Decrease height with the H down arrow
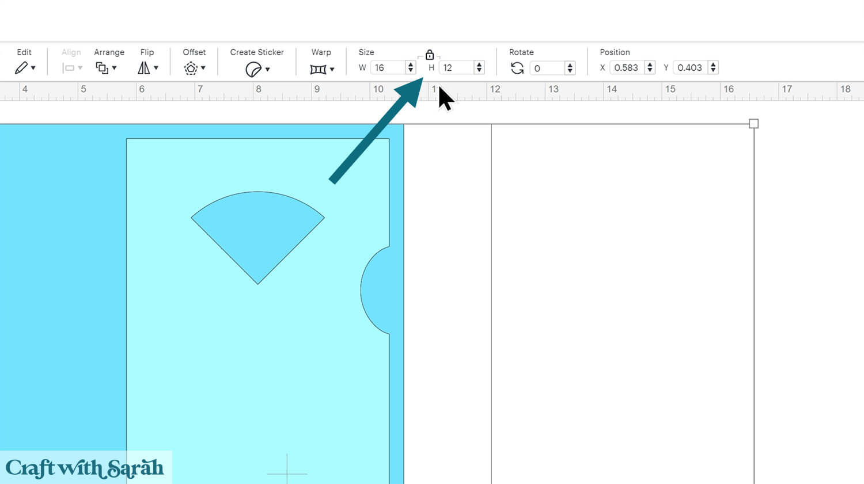This screenshot has width=864, height=484. 479,71
